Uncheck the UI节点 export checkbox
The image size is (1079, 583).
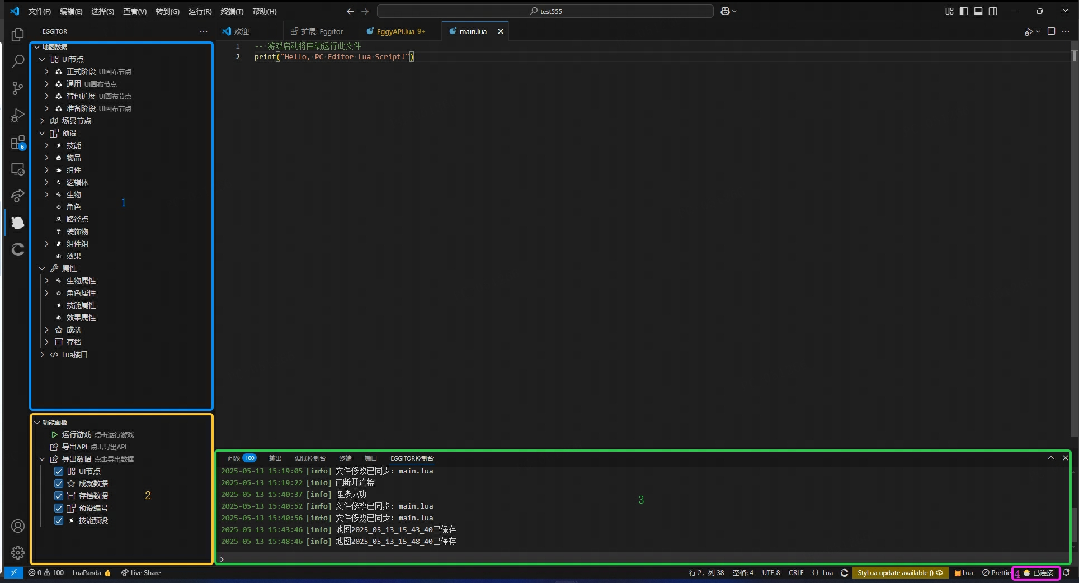coord(59,471)
